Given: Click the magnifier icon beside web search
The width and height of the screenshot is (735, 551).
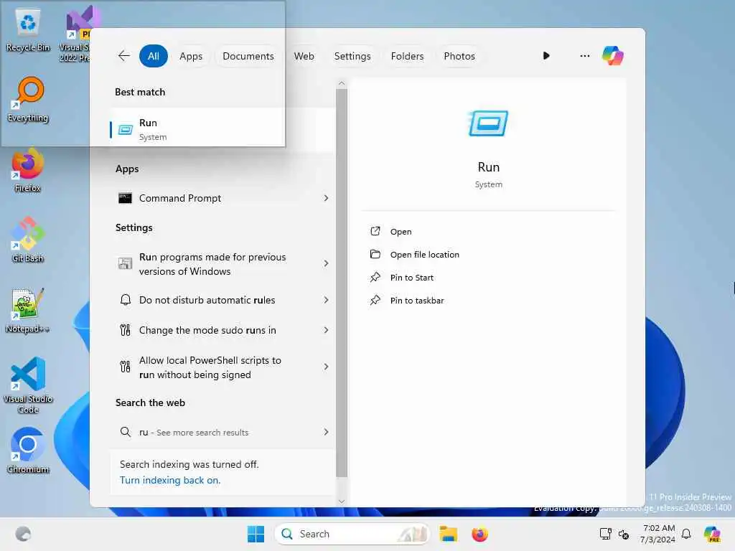Looking at the screenshot, I should 125,431.
